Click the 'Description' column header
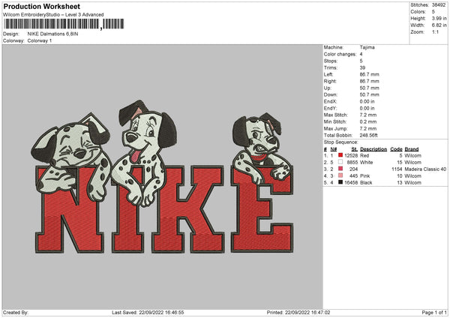This screenshot has height=318, width=450. point(373,149)
